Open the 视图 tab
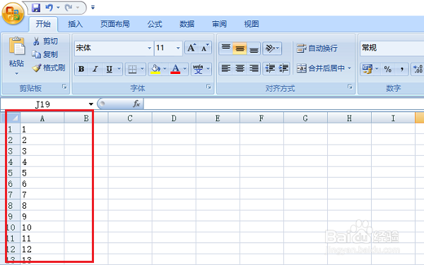 pyautogui.click(x=252, y=24)
